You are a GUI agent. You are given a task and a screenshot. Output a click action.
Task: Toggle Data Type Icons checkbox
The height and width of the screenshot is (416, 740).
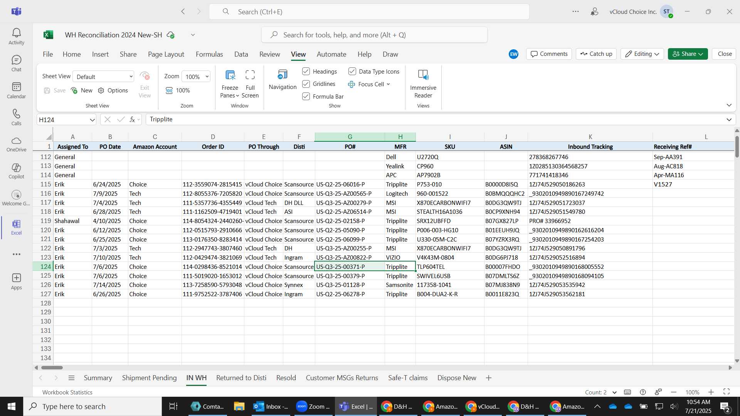coord(352,71)
